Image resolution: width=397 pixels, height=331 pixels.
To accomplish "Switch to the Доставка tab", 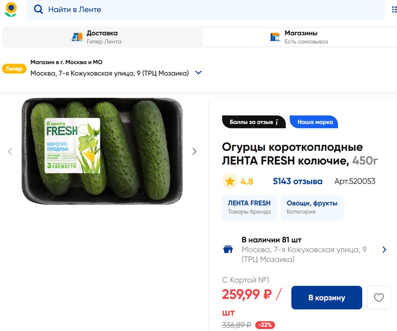I will click(x=102, y=37).
